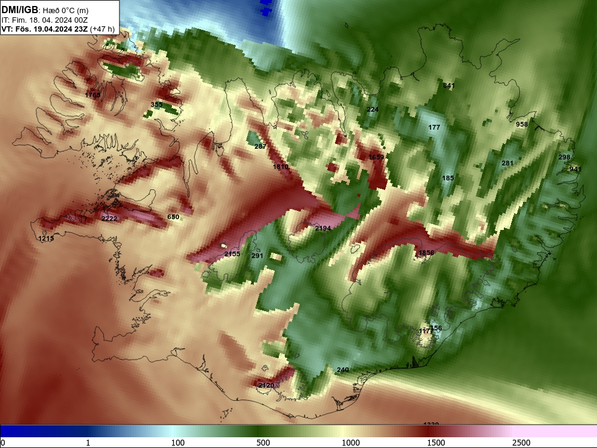Click the map value 291
Screen dimensions: 597x448
point(257,256)
